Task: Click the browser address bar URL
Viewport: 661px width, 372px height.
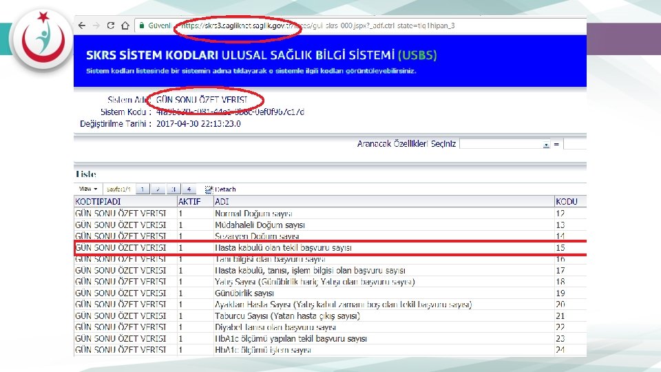Action: [318, 25]
